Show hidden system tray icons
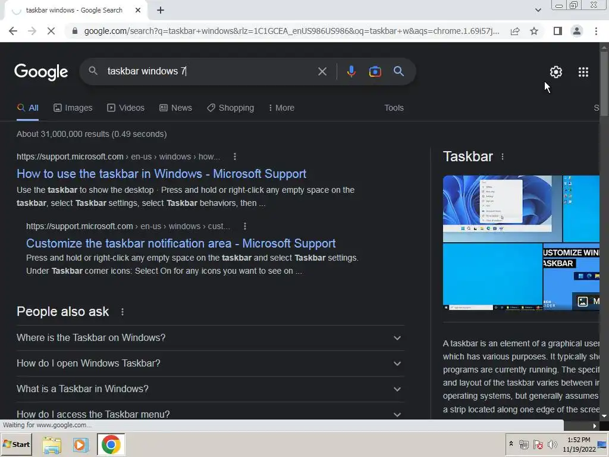Image resolution: width=609 pixels, height=457 pixels. coord(511,444)
